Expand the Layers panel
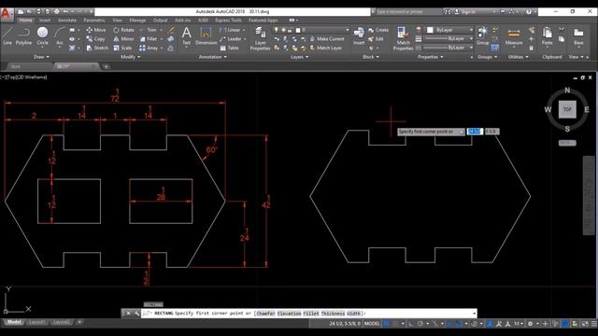The width and height of the screenshot is (598, 336). (299, 57)
